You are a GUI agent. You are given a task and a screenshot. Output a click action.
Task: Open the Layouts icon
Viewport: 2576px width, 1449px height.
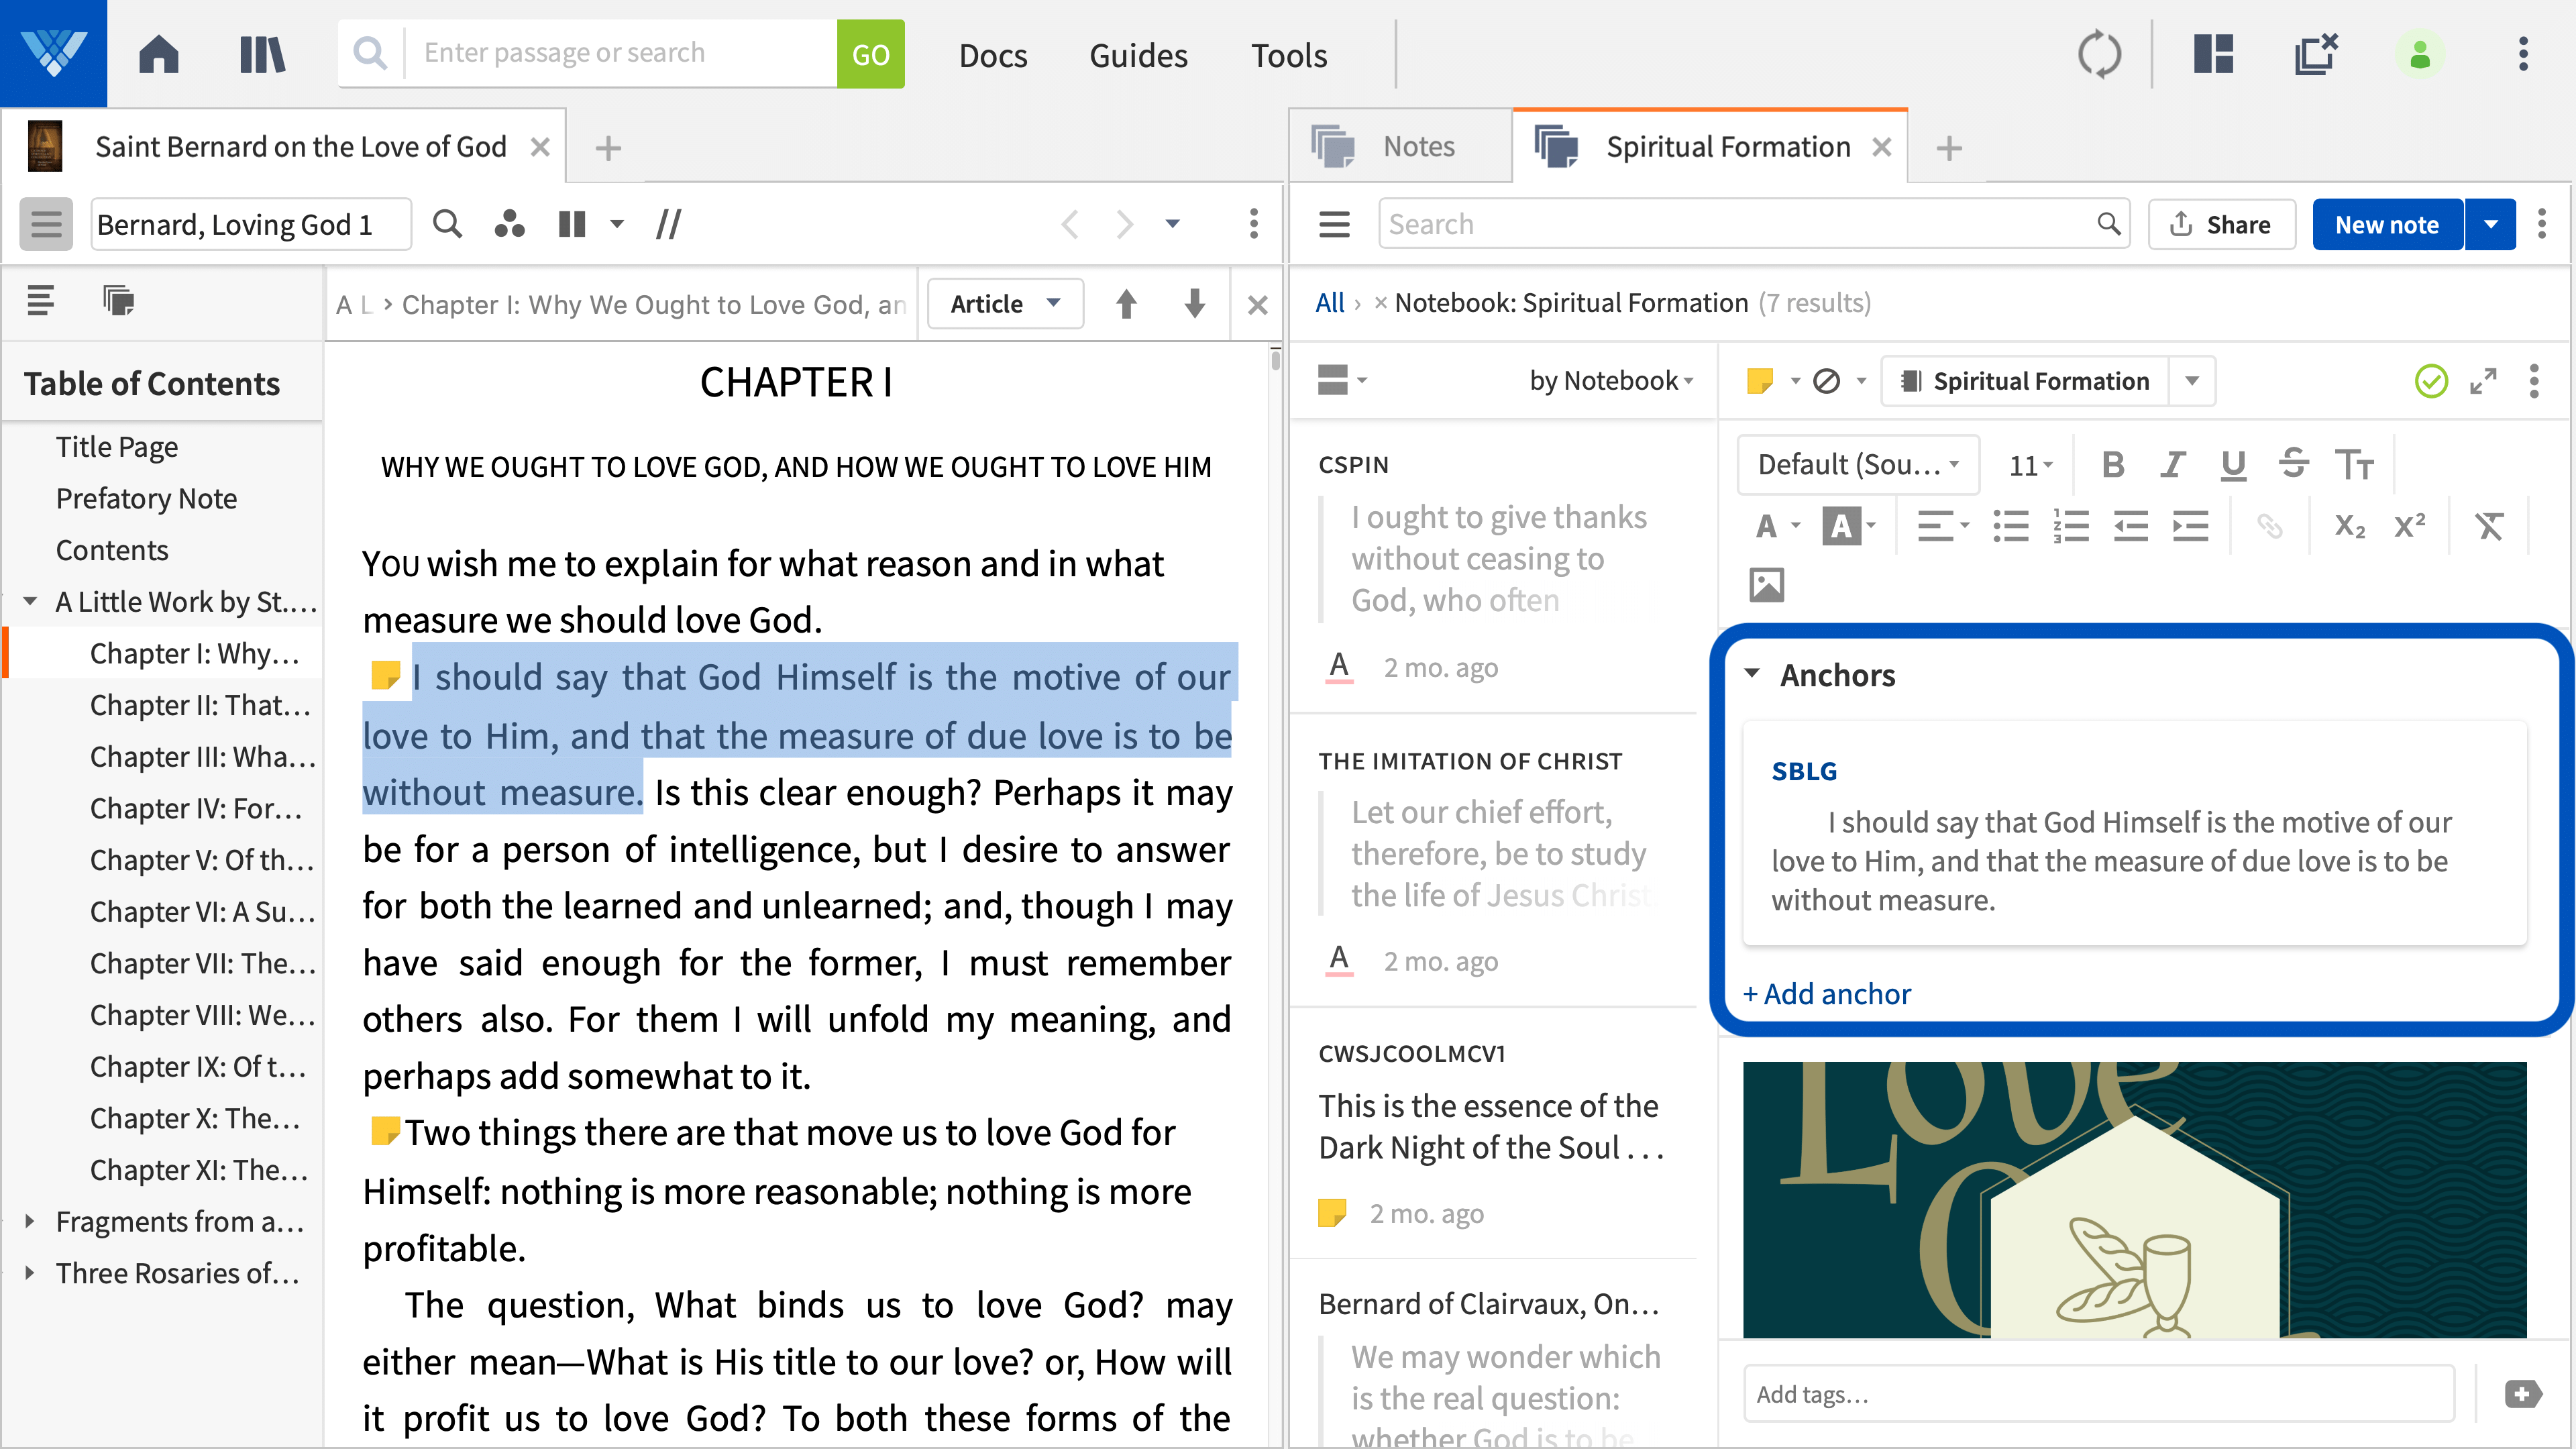[x=2214, y=54]
